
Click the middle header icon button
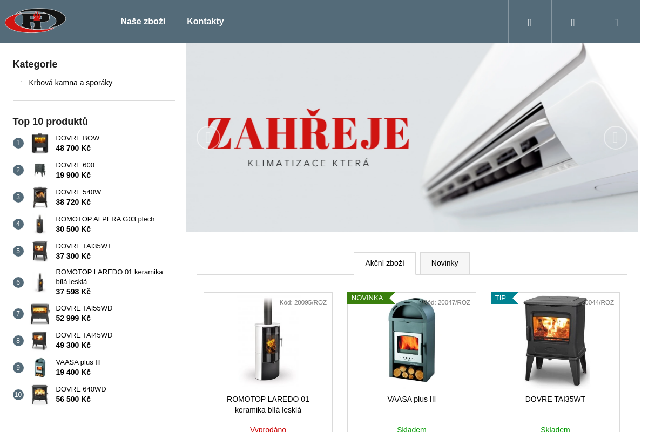tap(573, 22)
